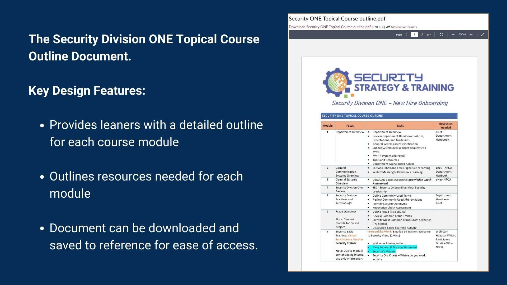The width and height of the screenshot is (507, 285).
Task: Click the Tasks column header
Action: (400, 126)
